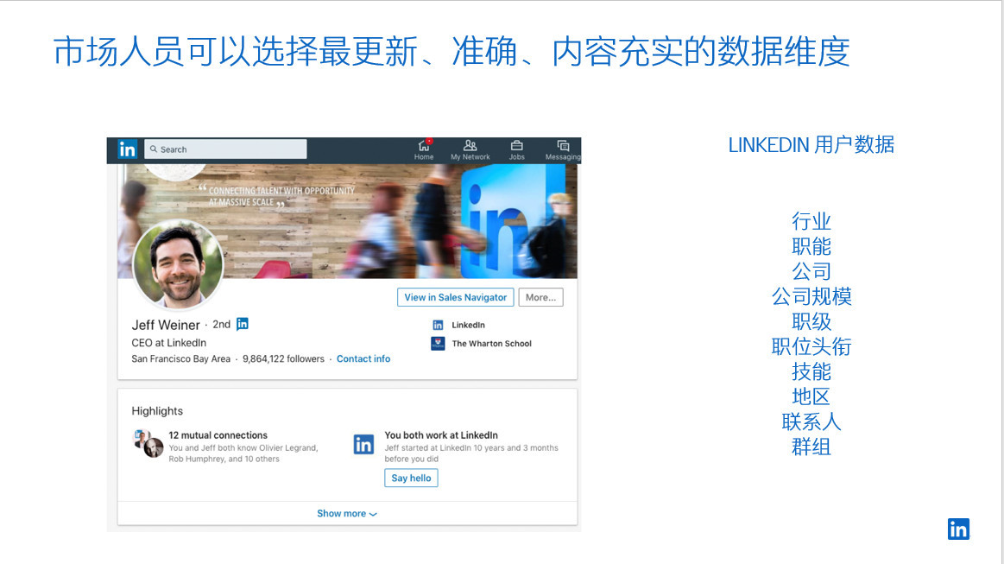The height and width of the screenshot is (564, 1004).
Task: Expand the Show more highlights section
Action: pos(346,514)
